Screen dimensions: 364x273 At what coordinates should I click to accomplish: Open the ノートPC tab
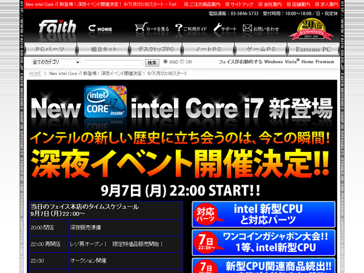click(x=209, y=49)
